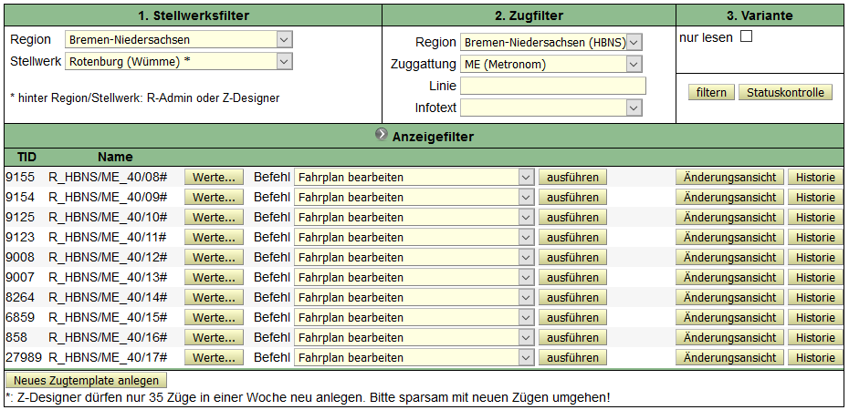The image size is (849, 410).
Task: Open the Stellwerksfilter Region dropdown
Action: [179, 40]
